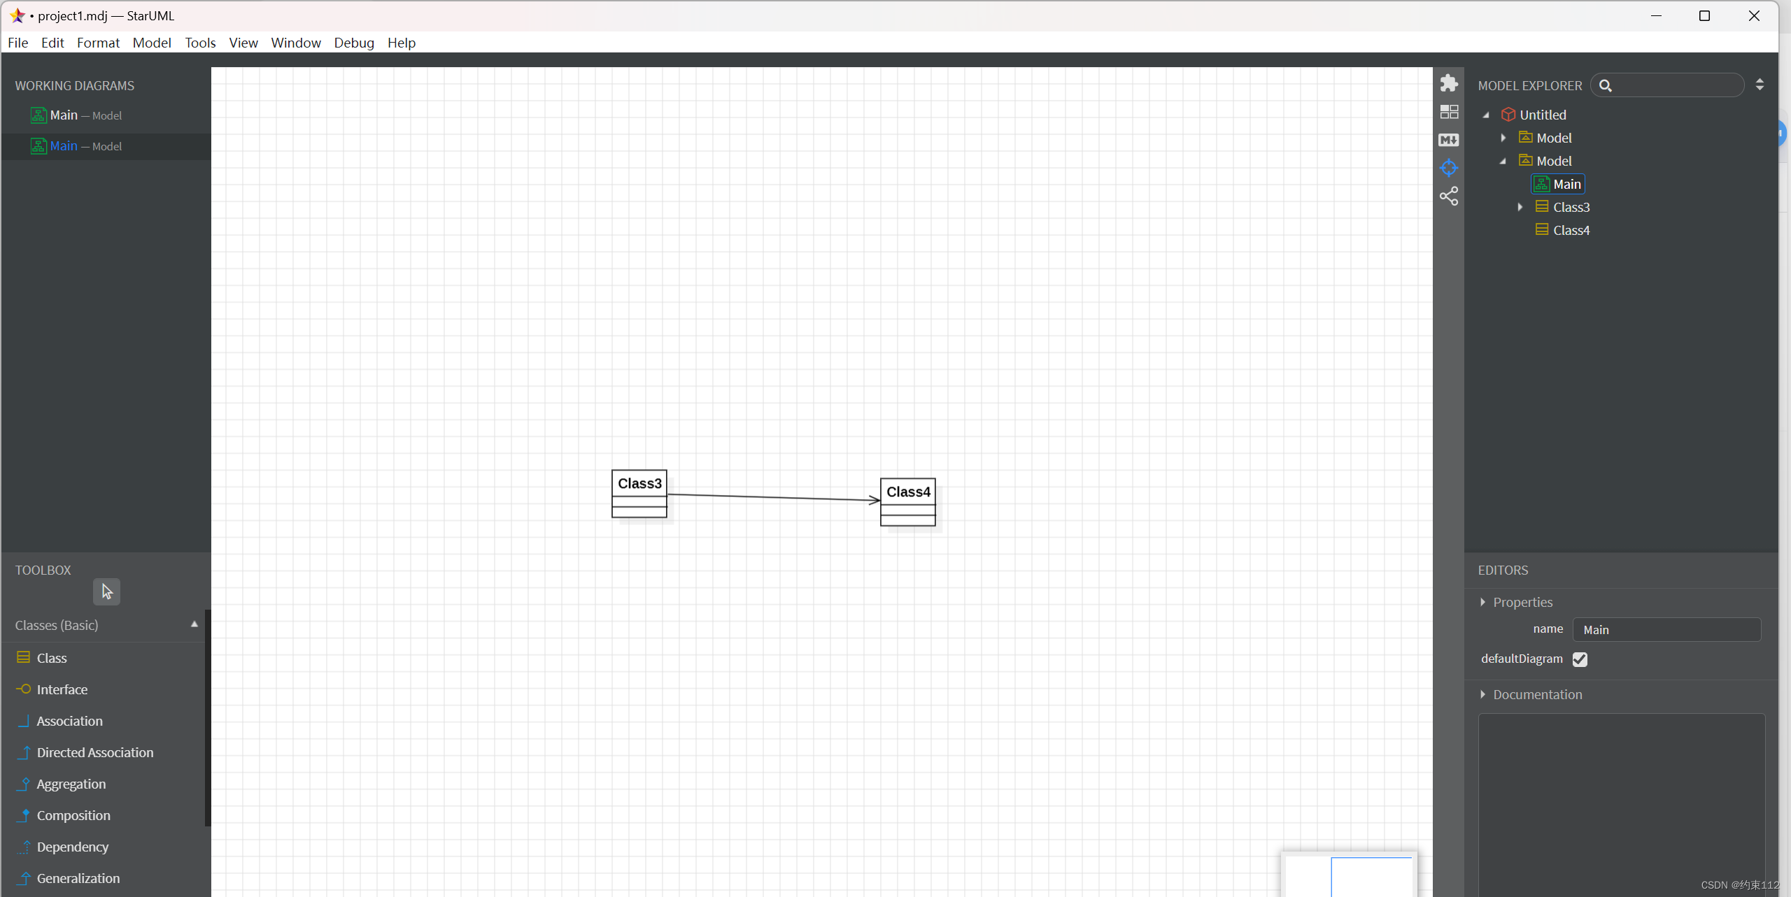Select the Aggregation tool in toolbox
This screenshot has height=897, width=1791.
pos(71,782)
